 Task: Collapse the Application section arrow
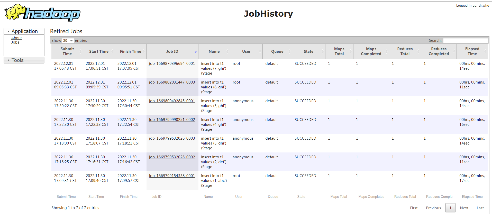tap(8, 31)
